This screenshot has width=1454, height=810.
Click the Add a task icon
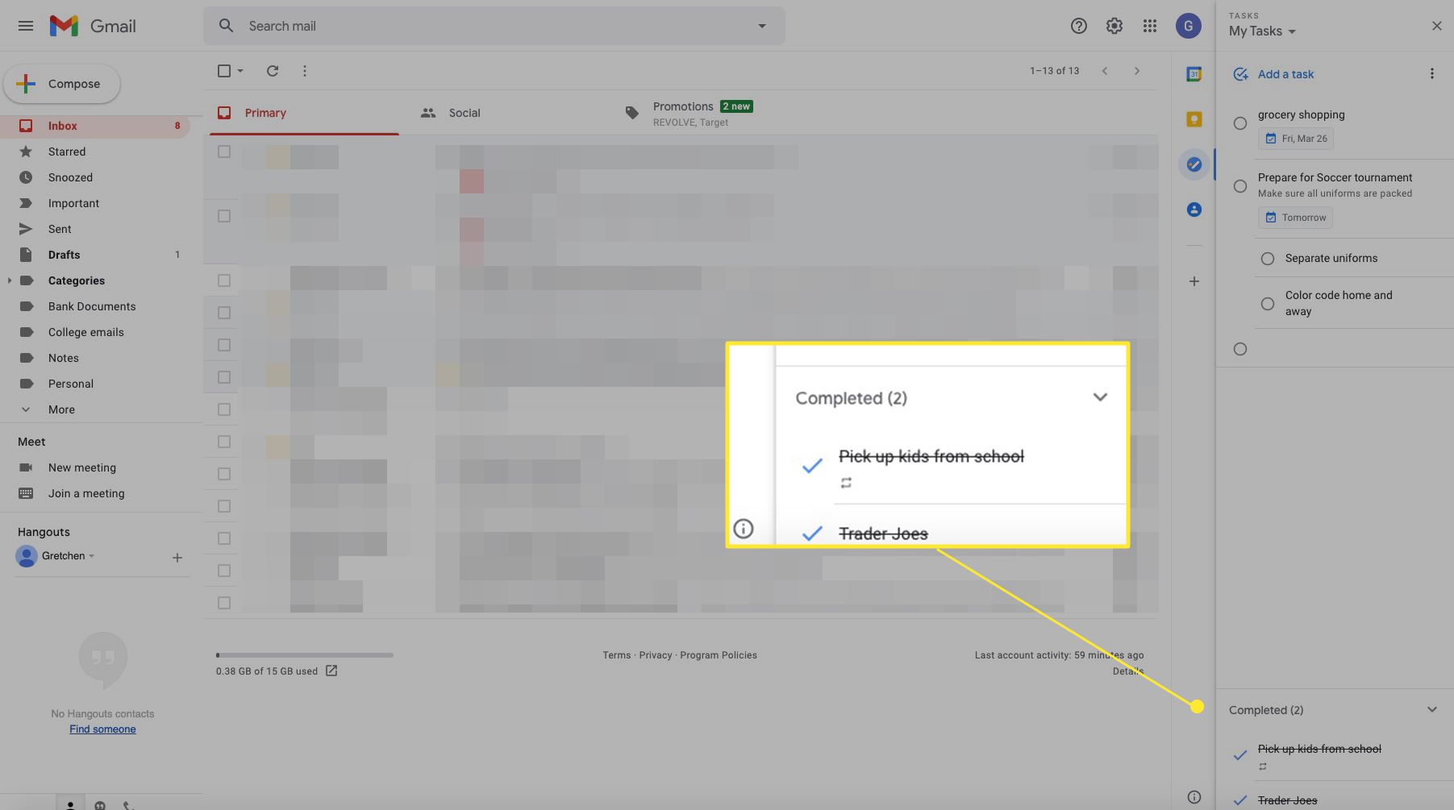[1240, 74]
